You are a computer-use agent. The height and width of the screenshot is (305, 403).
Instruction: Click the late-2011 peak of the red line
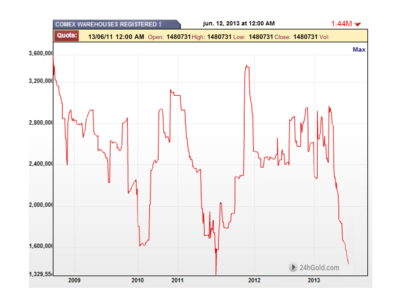pos(246,66)
